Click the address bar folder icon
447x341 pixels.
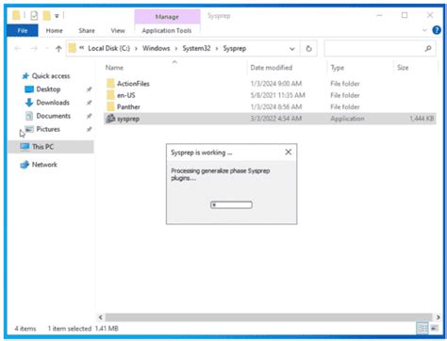(x=73, y=48)
